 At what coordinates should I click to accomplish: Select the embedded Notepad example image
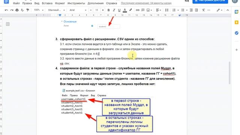[107, 110]
